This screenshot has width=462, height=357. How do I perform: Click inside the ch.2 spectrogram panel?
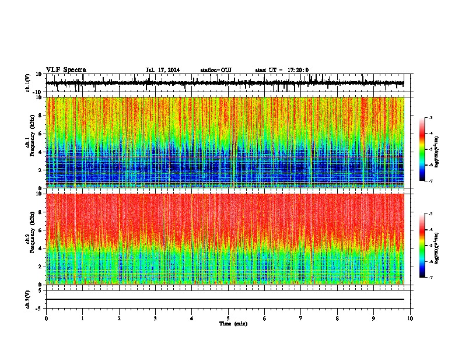pos(225,239)
